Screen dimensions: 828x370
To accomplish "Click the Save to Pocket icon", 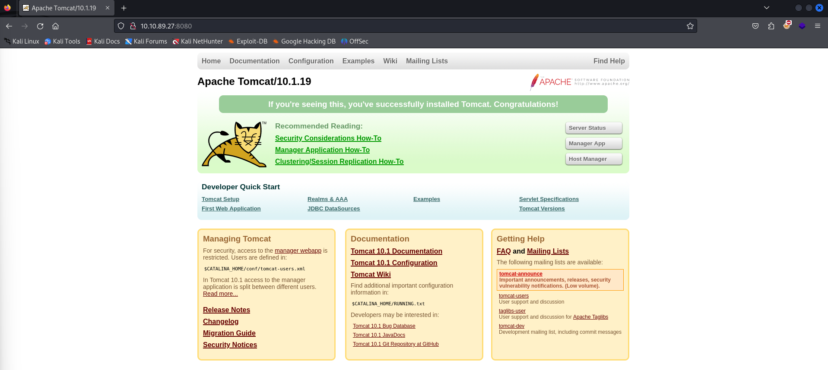I will pyautogui.click(x=755, y=26).
